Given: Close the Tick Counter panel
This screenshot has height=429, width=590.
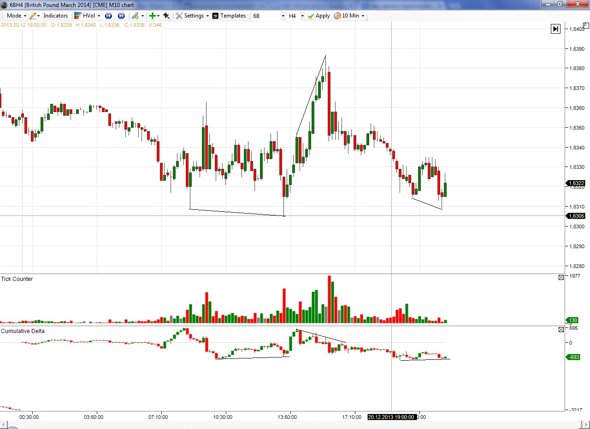Looking at the screenshot, I should click(561, 278).
